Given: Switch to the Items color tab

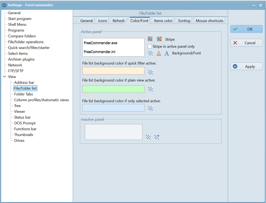Looking at the screenshot, I should click(163, 21).
